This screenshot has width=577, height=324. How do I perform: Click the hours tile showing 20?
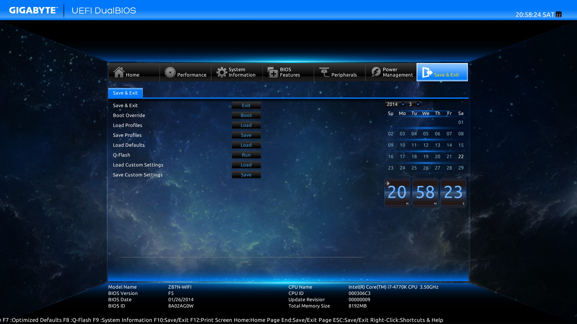tap(397, 193)
